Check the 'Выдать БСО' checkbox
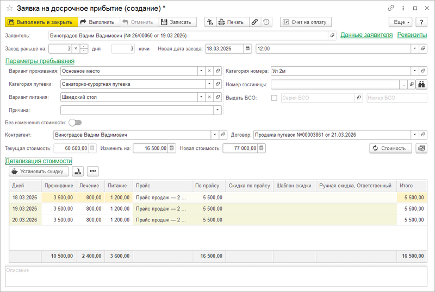This screenshot has height=292, width=435. [x=274, y=98]
